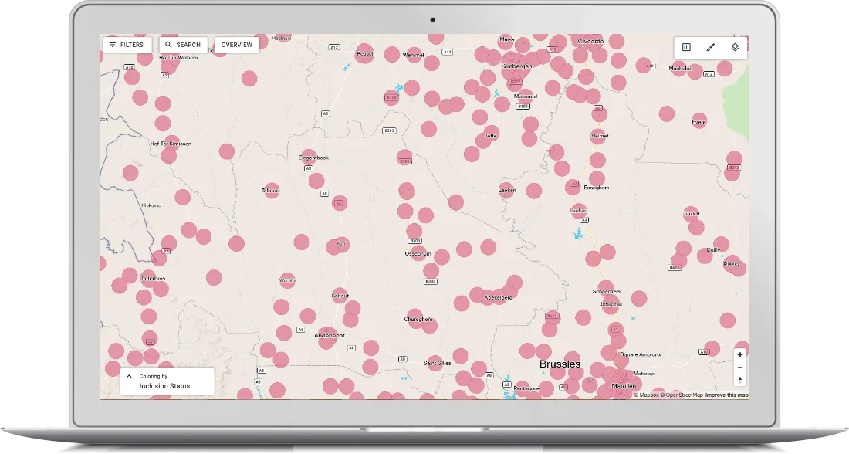The image size is (849, 454).
Task: Click the Vilvoorde map label
Action: point(590,41)
